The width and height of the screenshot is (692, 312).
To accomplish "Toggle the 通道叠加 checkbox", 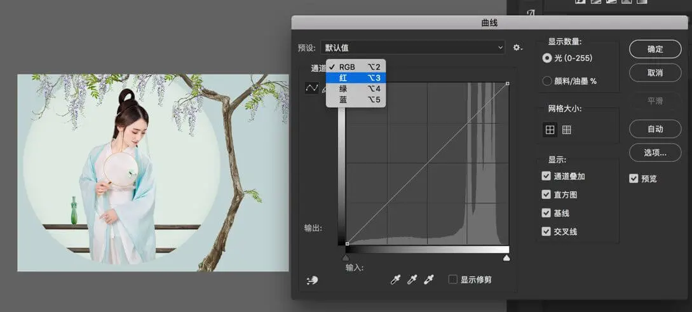I will point(546,176).
